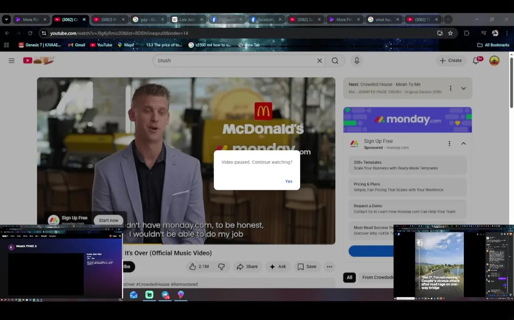Open the 'Genesis 7 | KJVAAE' bookmark

[40, 45]
